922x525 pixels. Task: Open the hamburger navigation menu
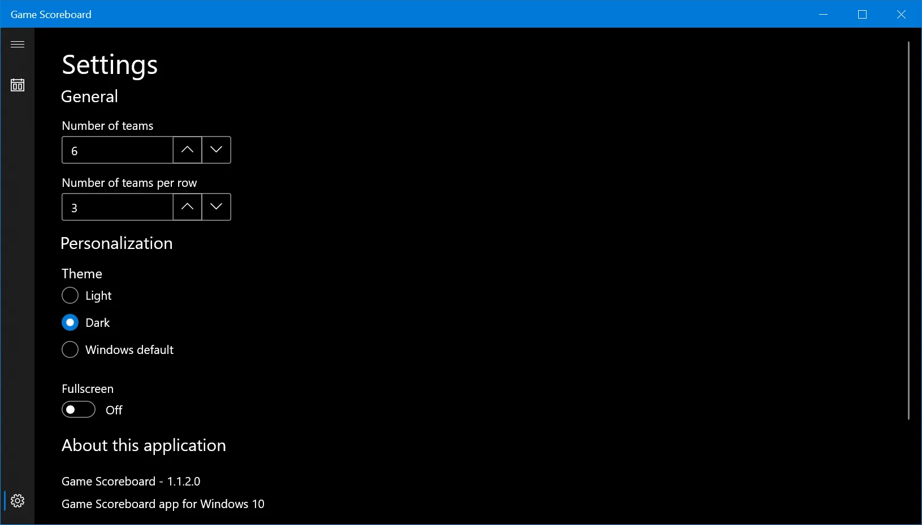coord(18,44)
